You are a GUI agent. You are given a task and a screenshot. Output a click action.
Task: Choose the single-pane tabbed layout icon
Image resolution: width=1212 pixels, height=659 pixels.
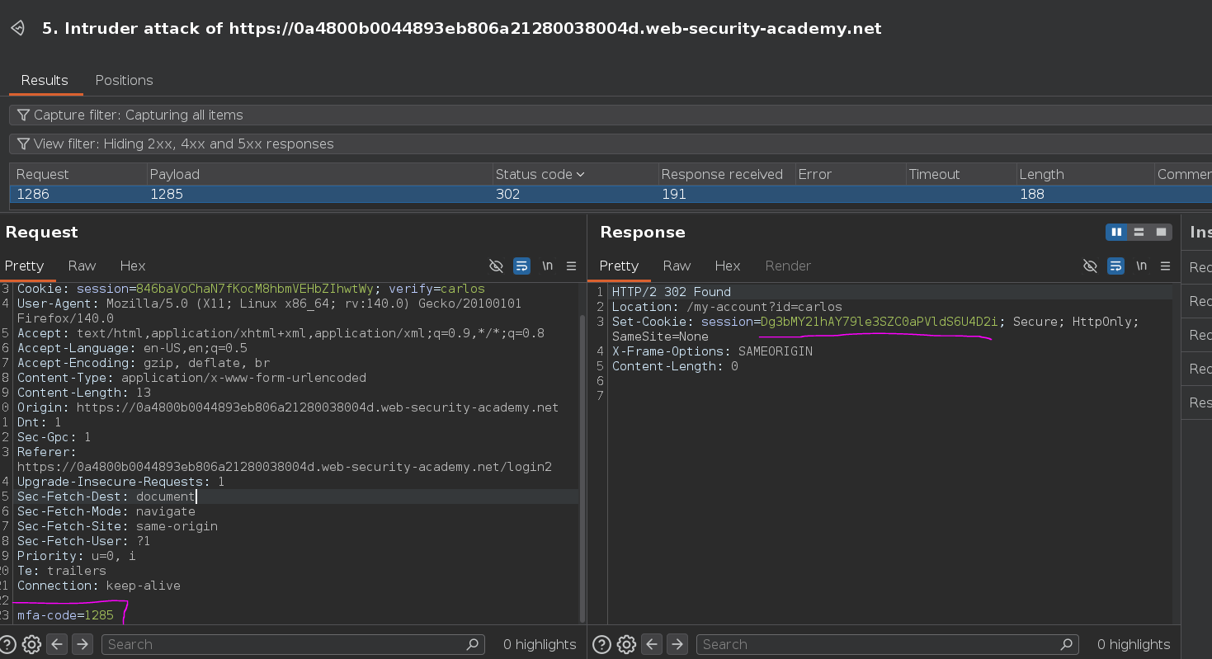(1161, 233)
